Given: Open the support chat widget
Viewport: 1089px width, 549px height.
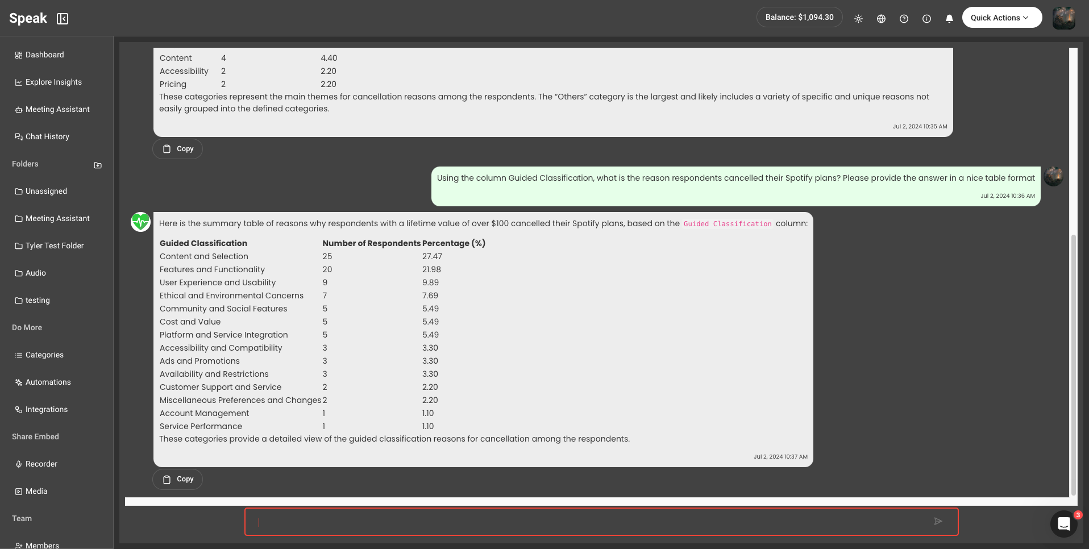Looking at the screenshot, I should (1063, 523).
